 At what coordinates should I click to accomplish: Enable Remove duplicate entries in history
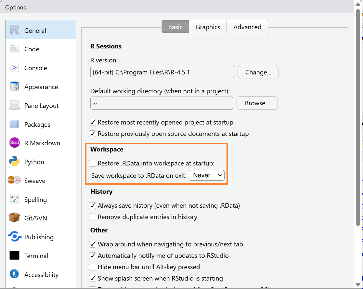pos(93,217)
